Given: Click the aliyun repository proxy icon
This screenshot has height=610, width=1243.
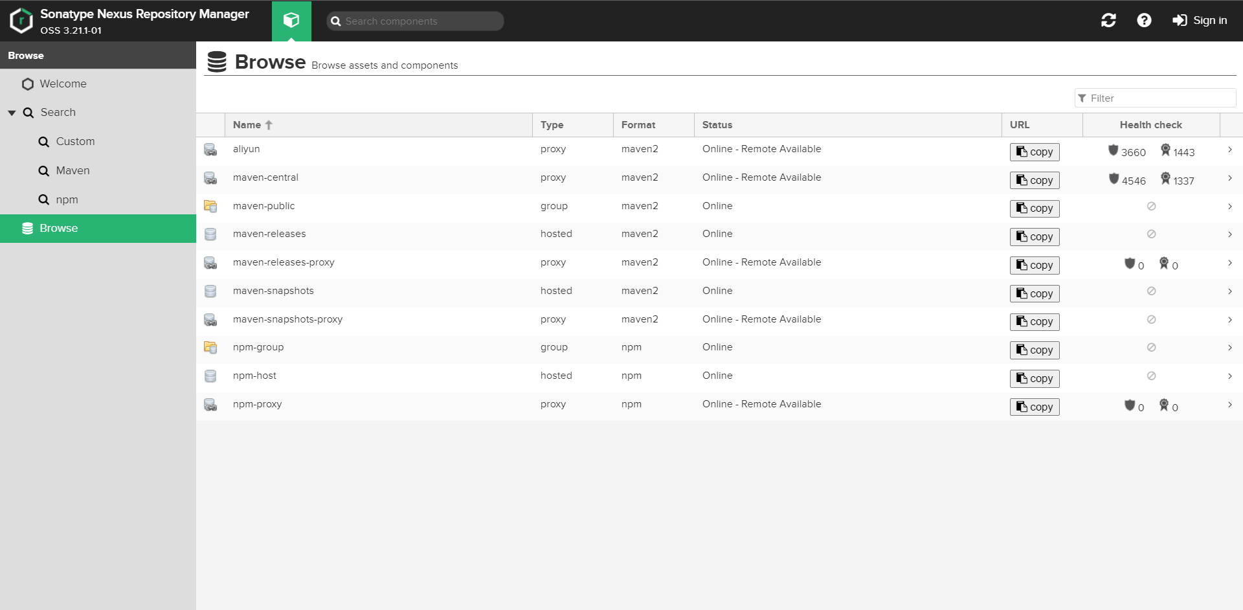Looking at the screenshot, I should 210,150.
